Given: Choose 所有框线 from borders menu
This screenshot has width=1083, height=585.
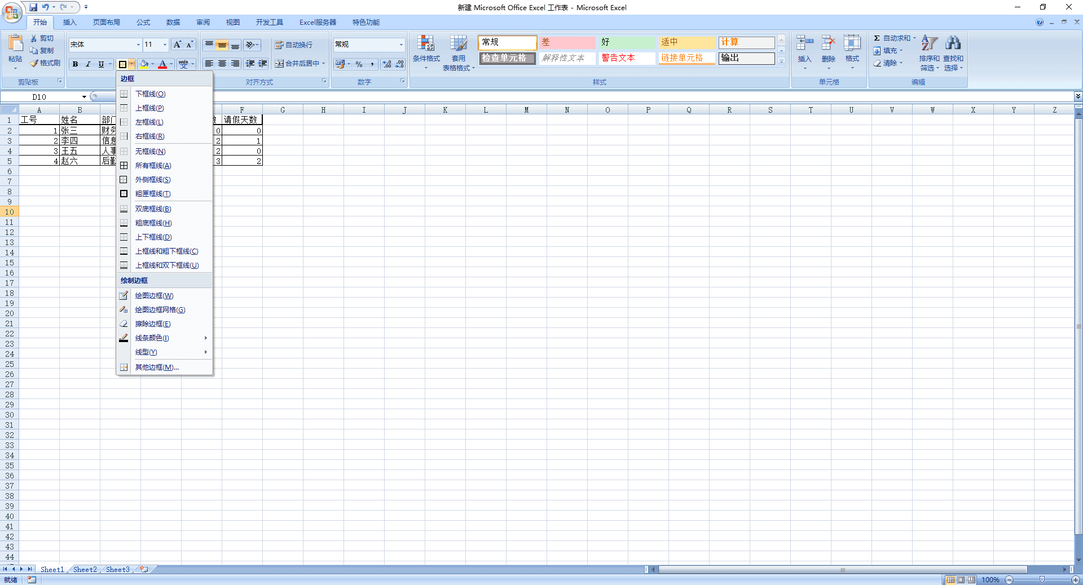Looking at the screenshot, I should click(165, 166).
